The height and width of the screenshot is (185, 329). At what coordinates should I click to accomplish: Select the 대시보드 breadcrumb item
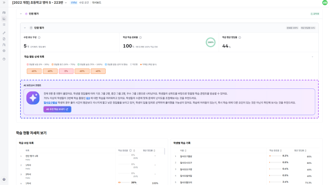point(97,3)
